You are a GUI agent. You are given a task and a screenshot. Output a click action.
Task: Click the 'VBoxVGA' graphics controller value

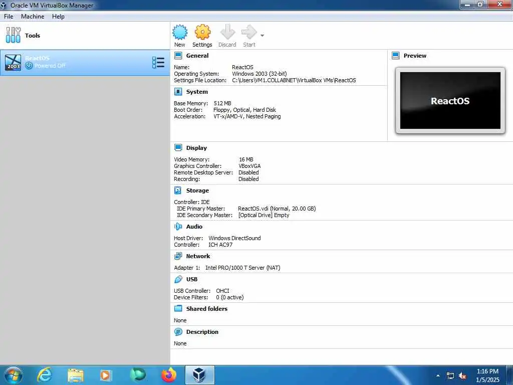coord(249,166)
